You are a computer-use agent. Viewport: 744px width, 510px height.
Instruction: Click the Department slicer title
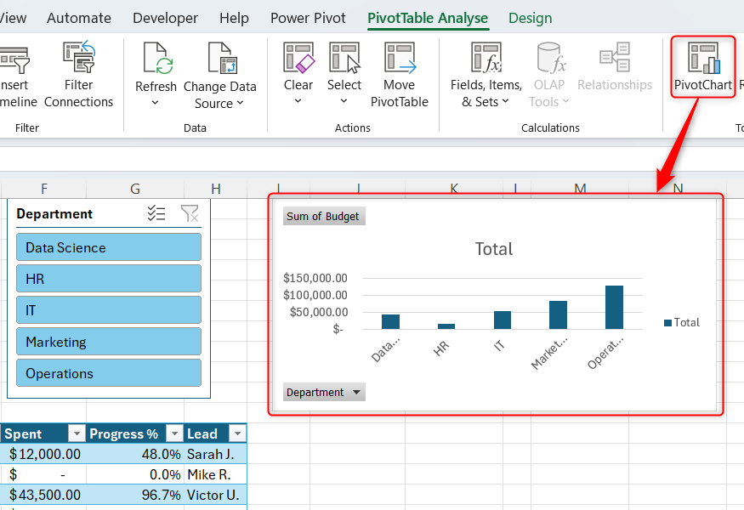[x=54, y=214]
